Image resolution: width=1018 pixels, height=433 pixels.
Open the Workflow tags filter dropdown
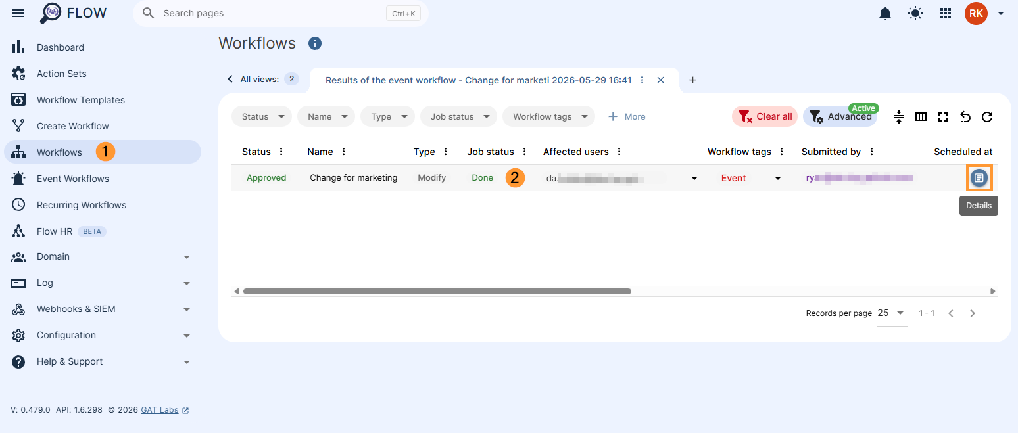click(x=548, y=116)
